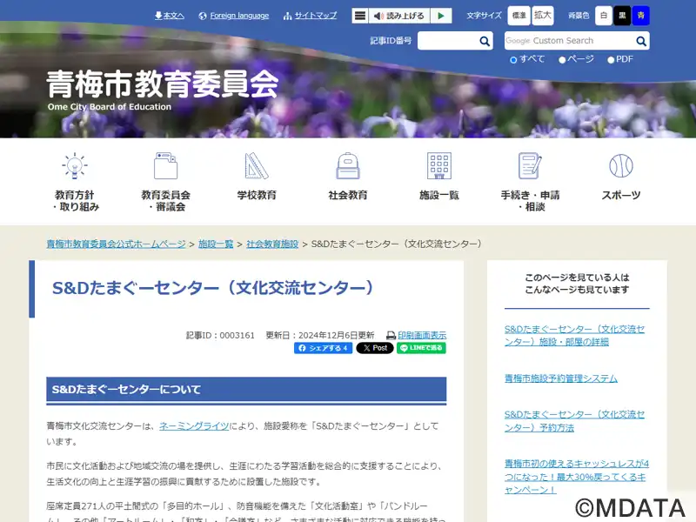Screen dimensions: 696x522
Task: Open the Foreign language link
Action: tap(233, 16)
